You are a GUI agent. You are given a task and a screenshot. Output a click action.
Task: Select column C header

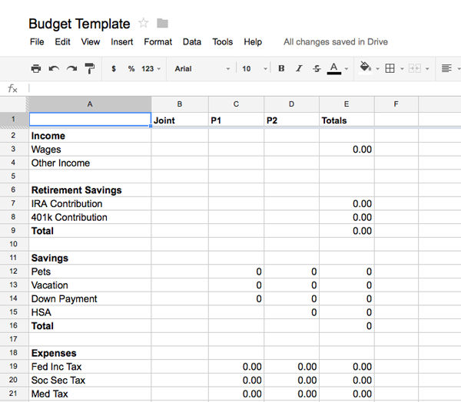pyautogui.click(x=236, y=104)
